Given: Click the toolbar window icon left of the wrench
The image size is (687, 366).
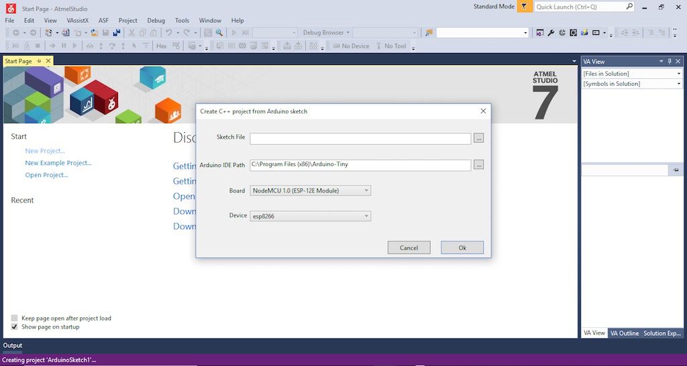Looking at the screenshot, I should click(x=540, y=33).
